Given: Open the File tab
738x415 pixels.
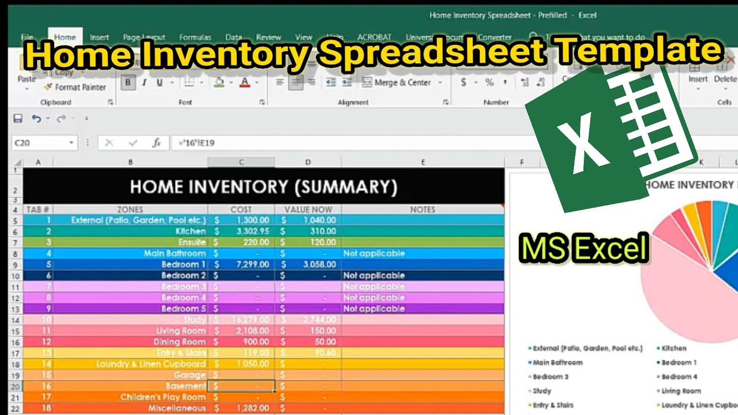Looking at the screenshot, I should click(27, 37).
